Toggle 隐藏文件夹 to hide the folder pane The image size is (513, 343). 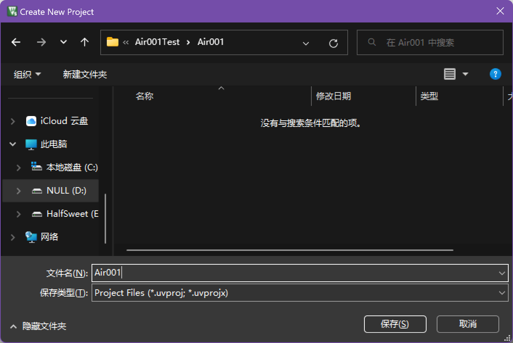(39, 326)
